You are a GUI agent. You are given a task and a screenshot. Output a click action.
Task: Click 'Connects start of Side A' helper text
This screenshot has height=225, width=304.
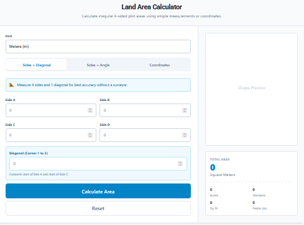coord(39,174)
